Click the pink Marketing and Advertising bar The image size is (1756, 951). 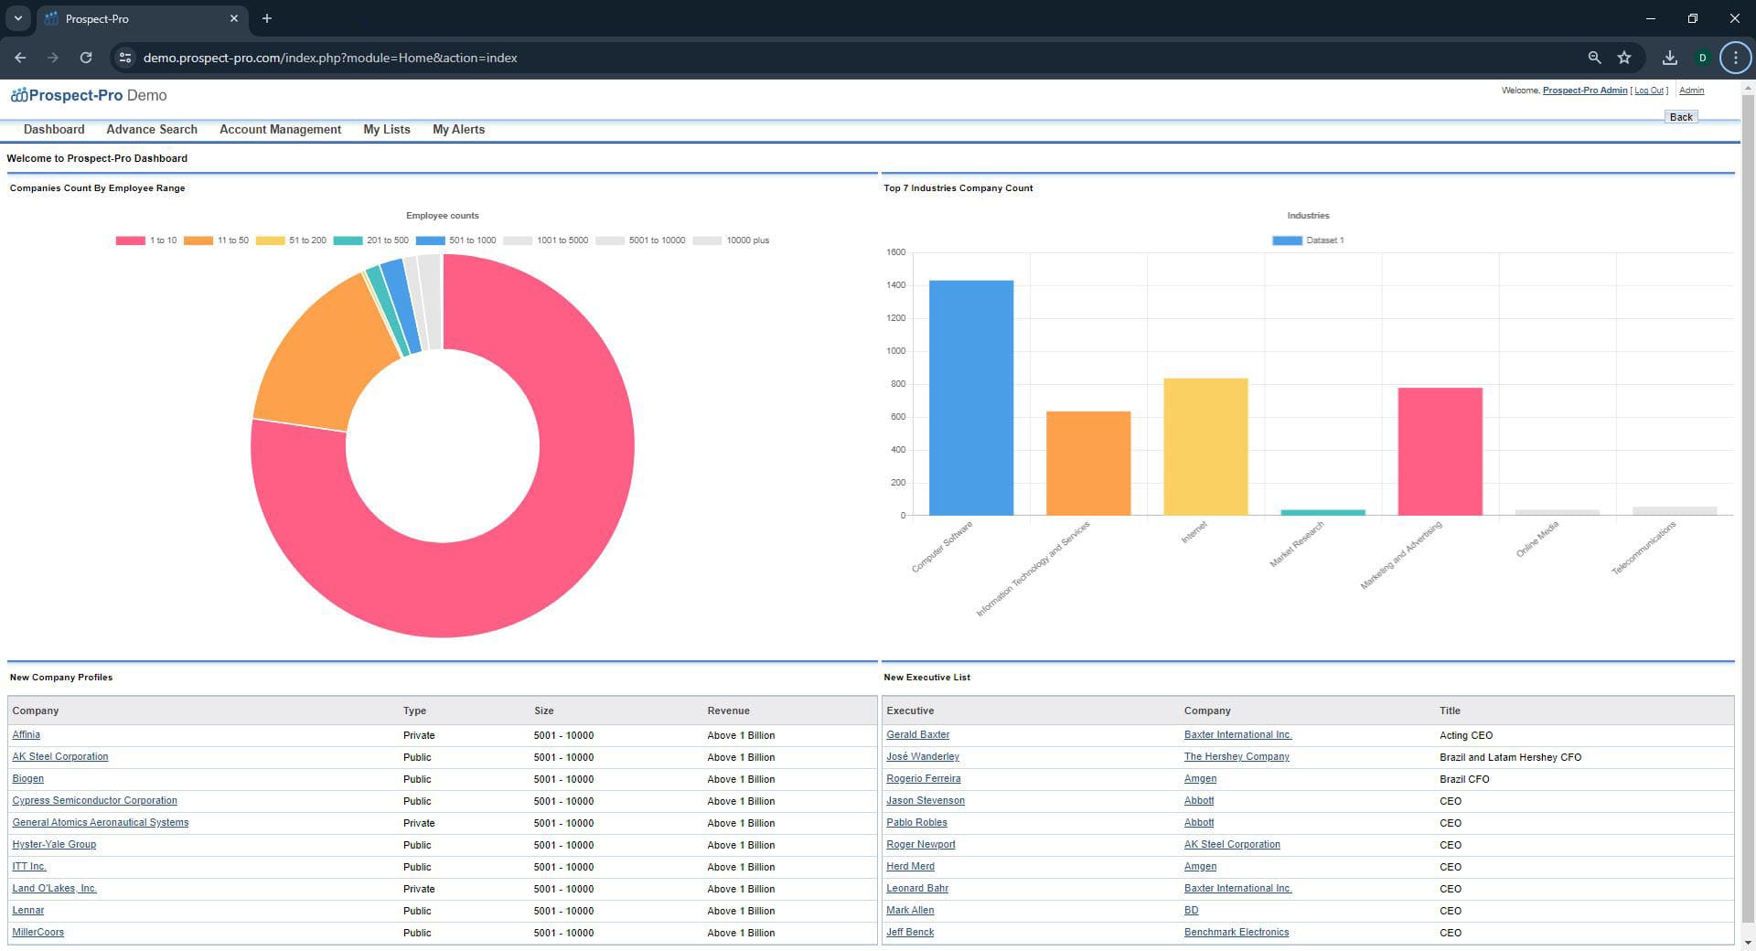tap(1440, 452)
